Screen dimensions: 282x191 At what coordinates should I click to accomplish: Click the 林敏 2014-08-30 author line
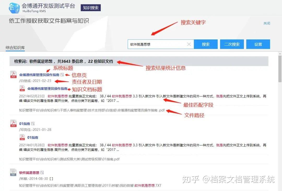point(36,178)
